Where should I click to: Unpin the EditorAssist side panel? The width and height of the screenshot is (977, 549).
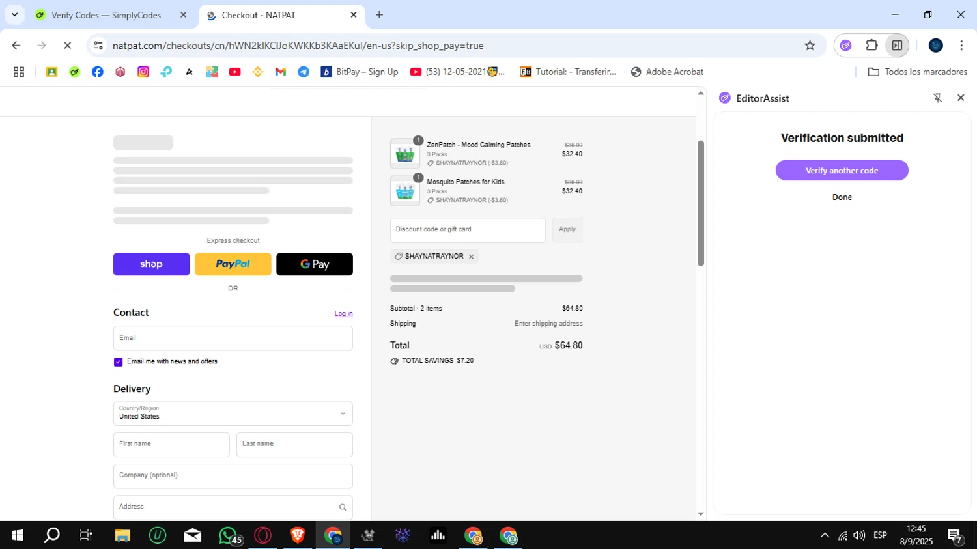coord(938,98)
